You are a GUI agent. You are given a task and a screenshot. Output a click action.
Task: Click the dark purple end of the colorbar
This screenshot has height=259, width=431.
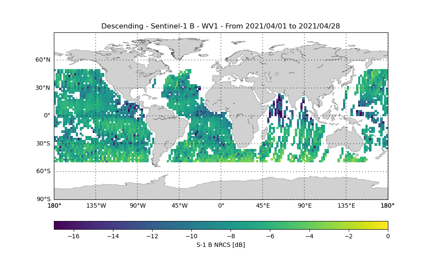coord(56,225)
